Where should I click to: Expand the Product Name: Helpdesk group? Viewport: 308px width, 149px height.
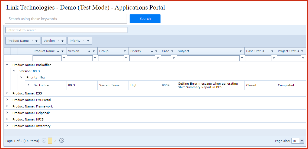(x=7, y=113)
